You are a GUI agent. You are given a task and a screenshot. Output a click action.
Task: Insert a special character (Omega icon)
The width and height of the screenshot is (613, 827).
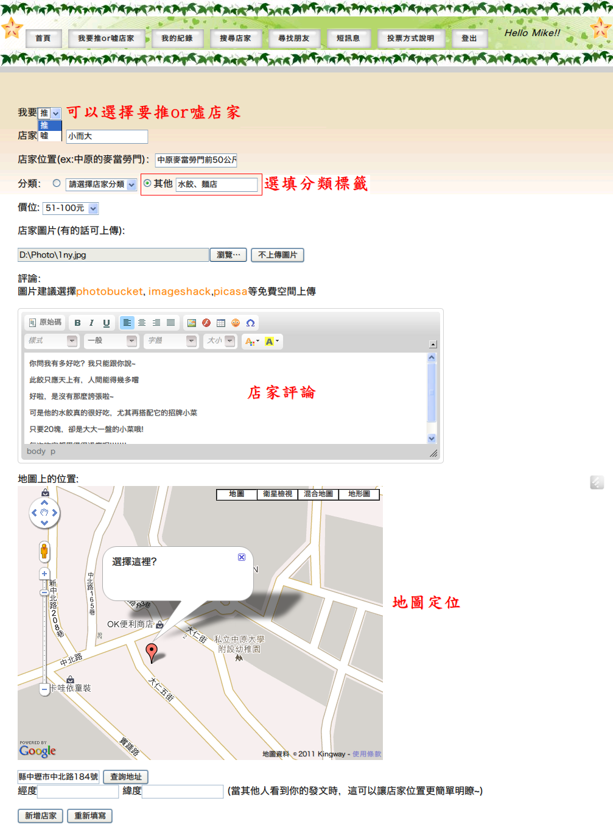[x=250, y=323]
